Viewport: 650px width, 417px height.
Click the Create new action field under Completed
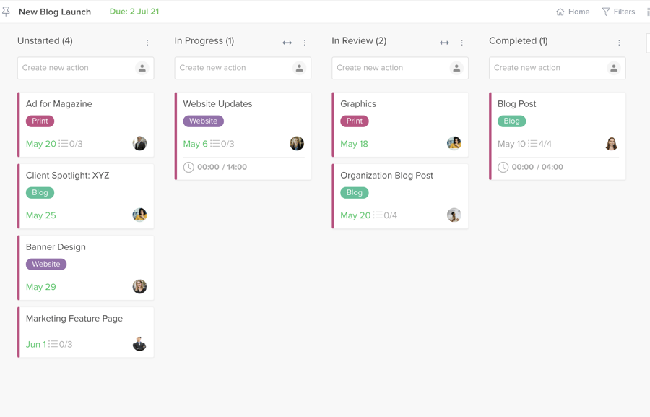click(x=547, y=68)
